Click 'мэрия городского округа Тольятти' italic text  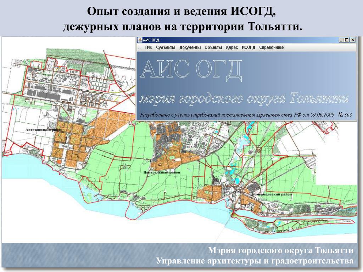click(x=244, y=99)
